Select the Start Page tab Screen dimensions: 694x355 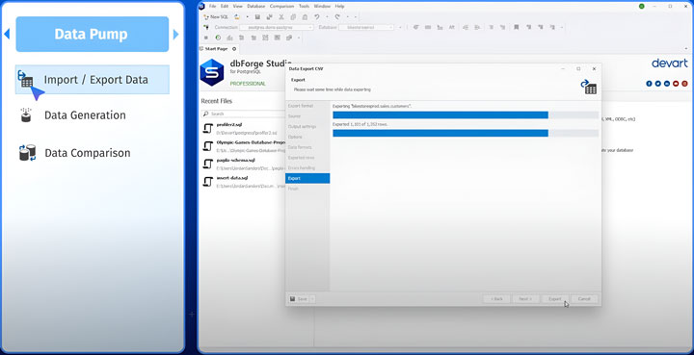pos(216,49)
